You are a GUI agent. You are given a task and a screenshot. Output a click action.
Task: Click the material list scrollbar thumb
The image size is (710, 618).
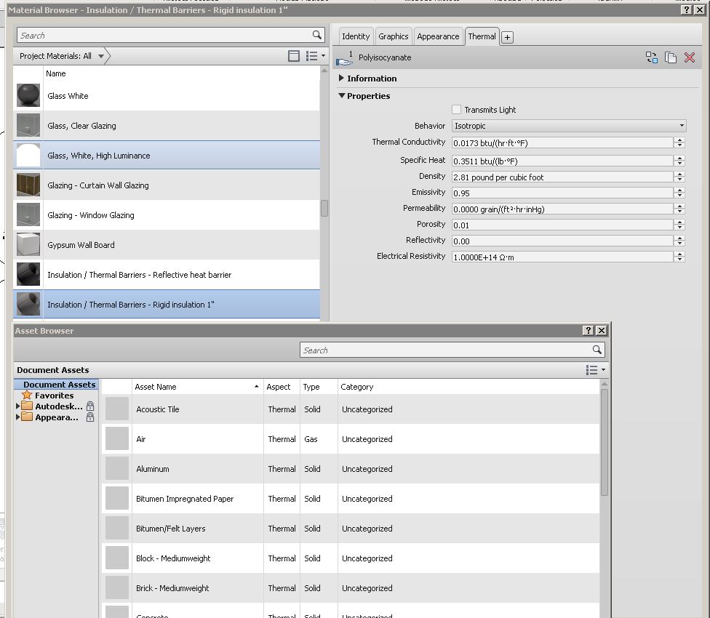pyautogui.click(x=324, y=208)
